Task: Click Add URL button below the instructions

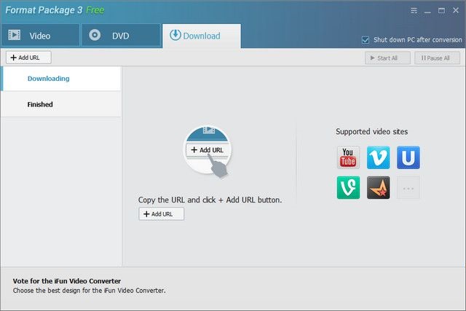Action: click(x=162, y=214)
